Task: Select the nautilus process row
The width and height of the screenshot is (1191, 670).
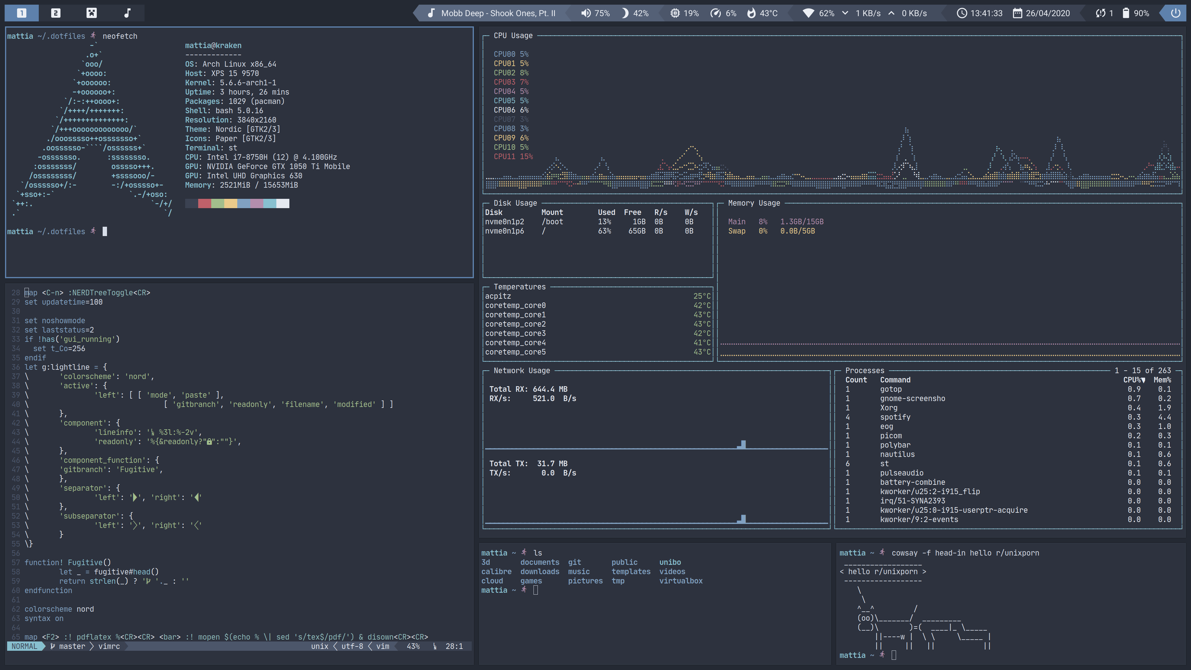Action: 1008,454
